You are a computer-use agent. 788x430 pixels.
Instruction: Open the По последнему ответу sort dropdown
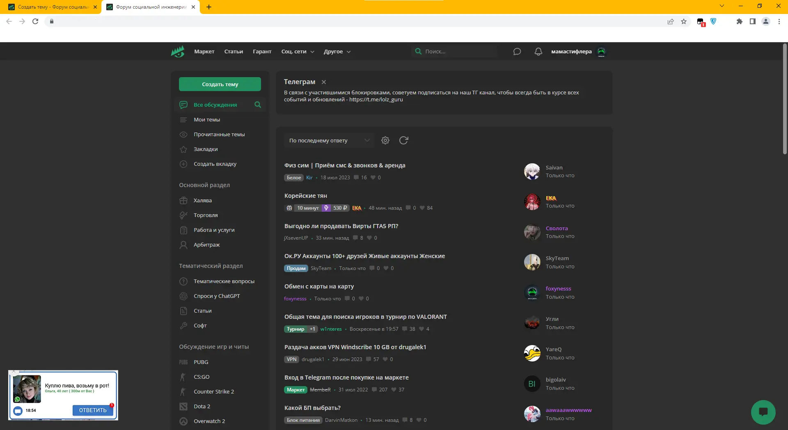tap(329, 140)
